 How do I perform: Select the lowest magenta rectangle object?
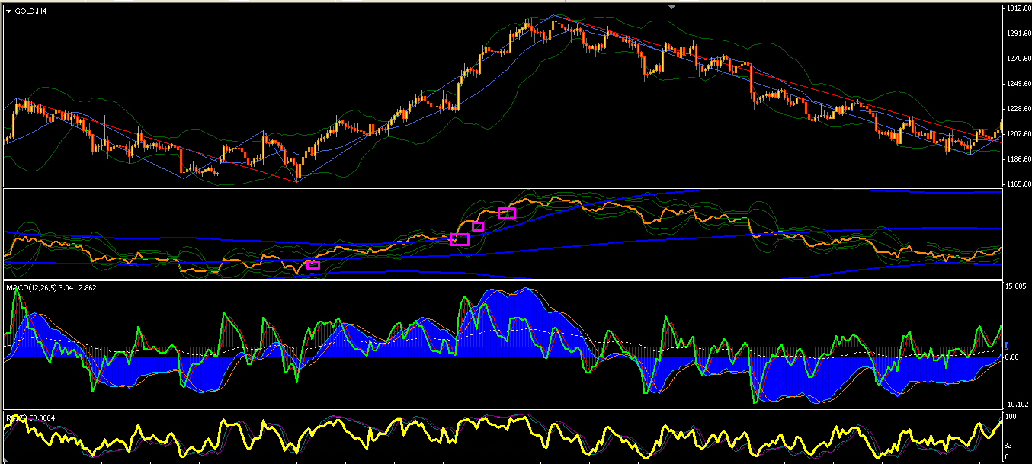point(312,265)
